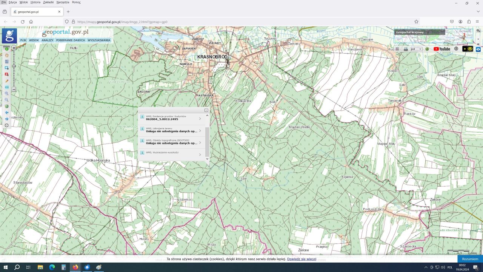Toggle the blue eye accessibility view
Viewport: 483px width, 272px height.
pyautogui.click(x=478, y=49)
